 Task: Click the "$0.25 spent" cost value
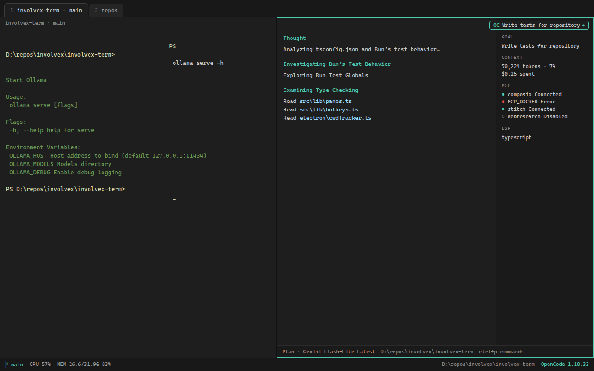518,74
